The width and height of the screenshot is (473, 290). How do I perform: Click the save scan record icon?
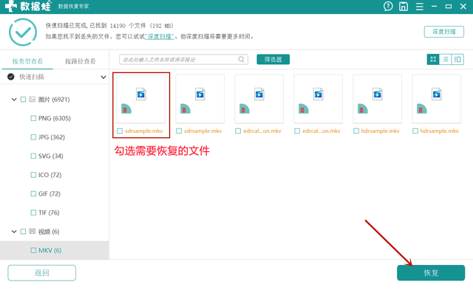(x=404, y=7)
